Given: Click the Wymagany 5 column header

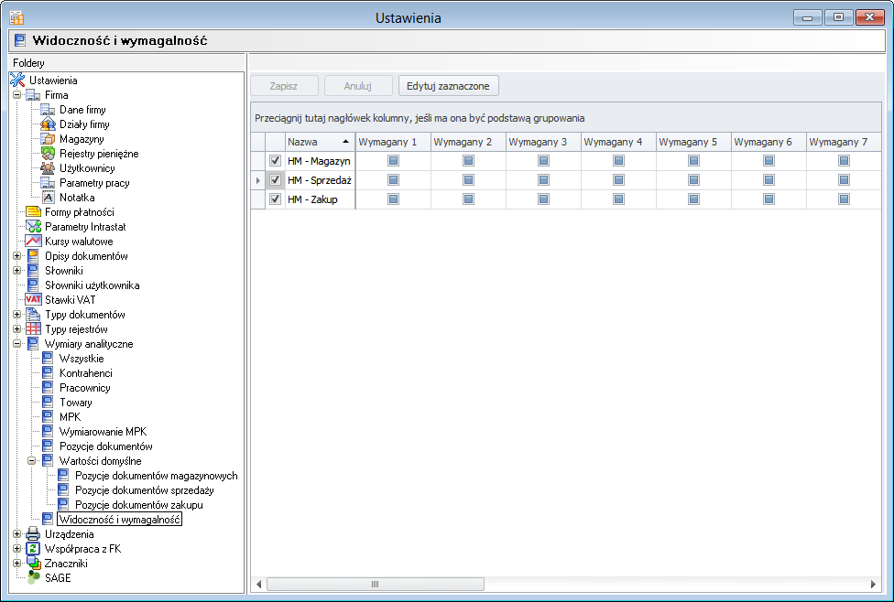Looking at the screenshot, I should point(694,142).
